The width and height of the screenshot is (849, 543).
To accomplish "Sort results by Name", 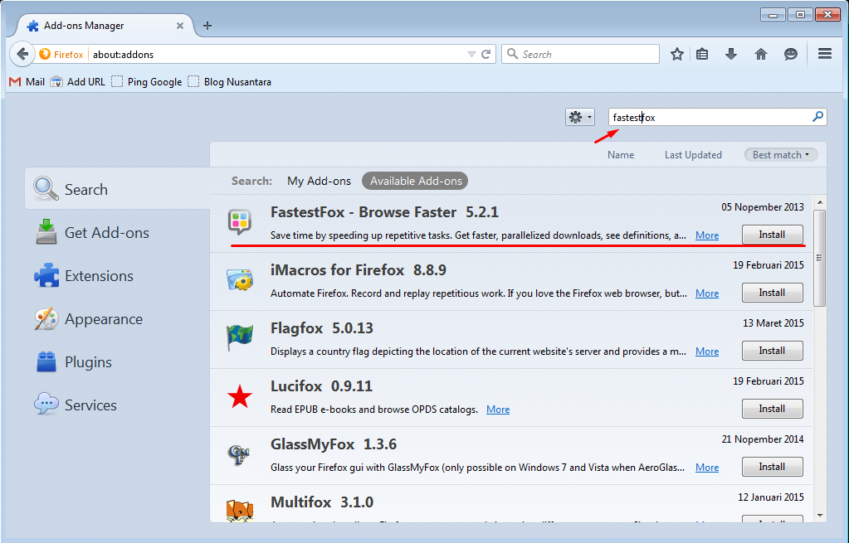I will pyautogui.click(x=621, y=155).
